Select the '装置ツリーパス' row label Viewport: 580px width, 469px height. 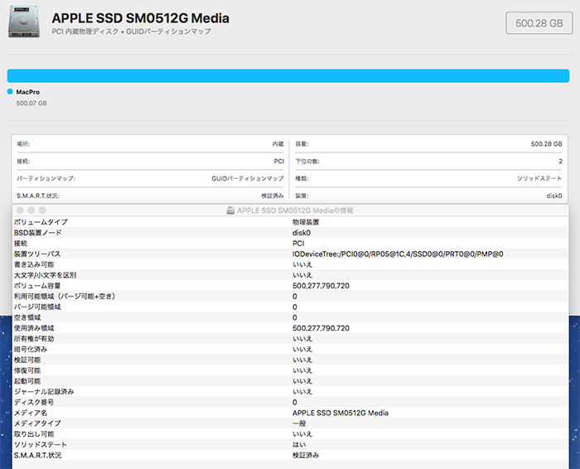pos(37,254)
